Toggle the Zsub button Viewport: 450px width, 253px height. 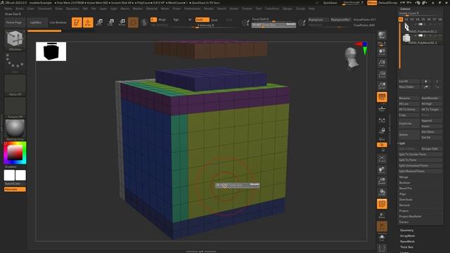(214, 20)
